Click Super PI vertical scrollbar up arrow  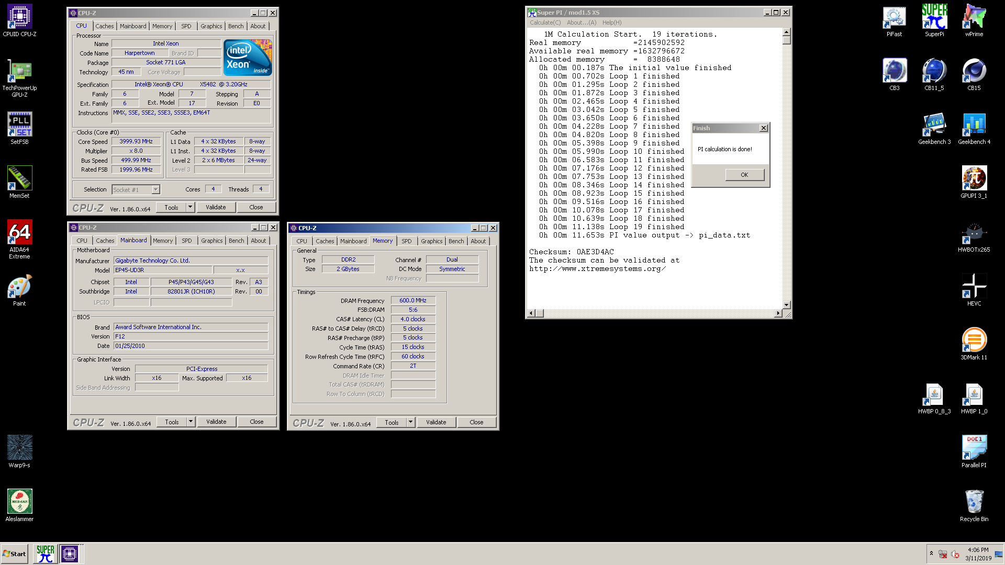(786, 32)
